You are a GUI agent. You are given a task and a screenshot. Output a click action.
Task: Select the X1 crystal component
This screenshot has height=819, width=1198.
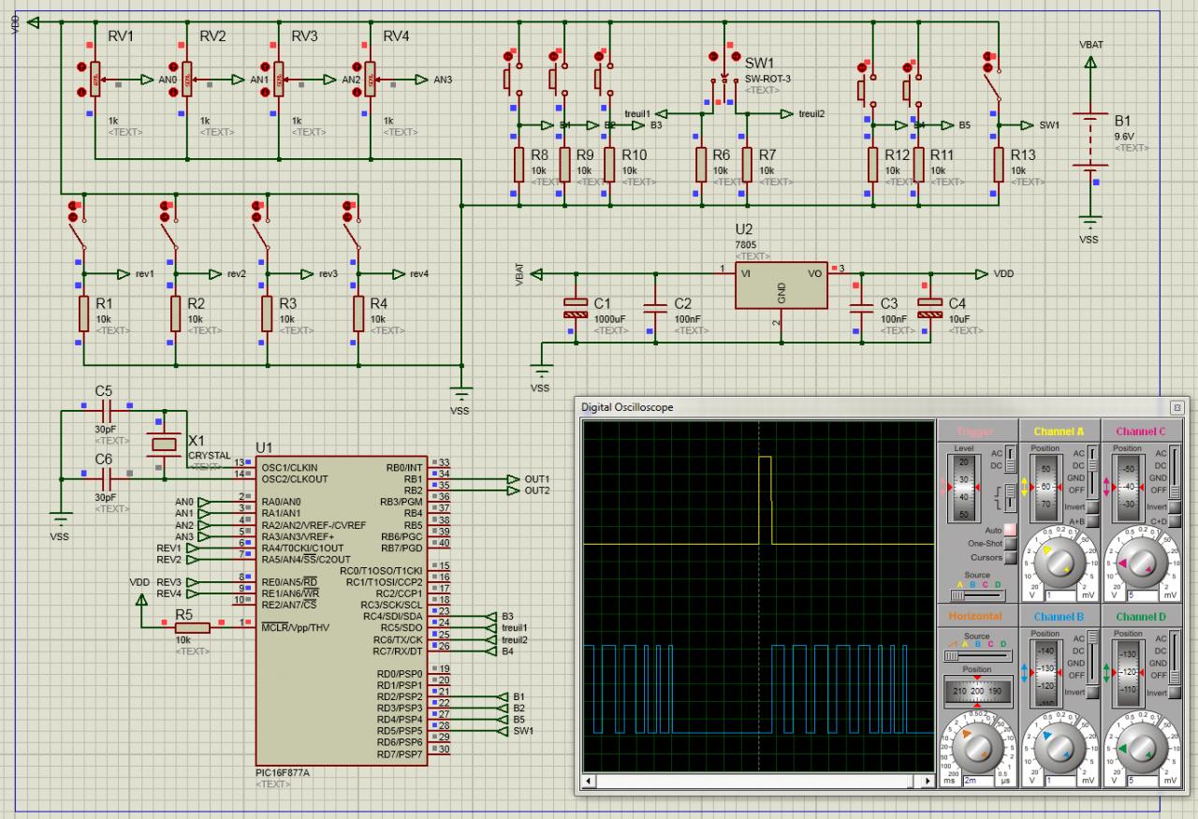coord(166,443)
